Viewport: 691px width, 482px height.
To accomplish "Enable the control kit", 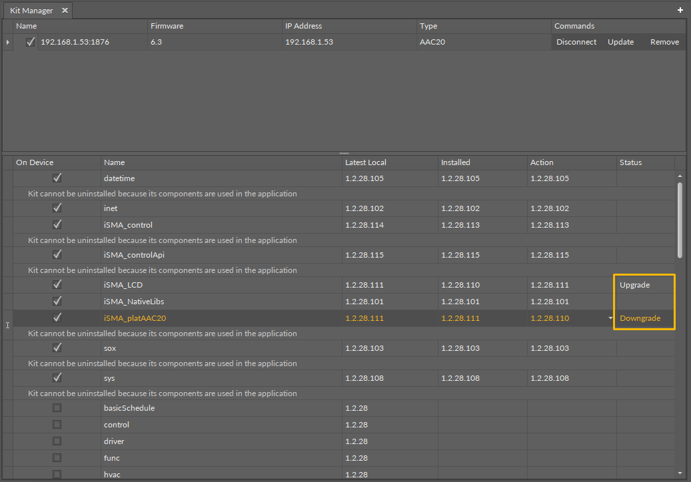I will (57, 424).
